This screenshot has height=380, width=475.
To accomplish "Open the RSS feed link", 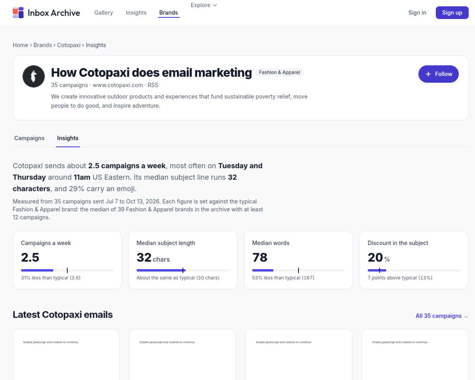I will click(153, 85).
